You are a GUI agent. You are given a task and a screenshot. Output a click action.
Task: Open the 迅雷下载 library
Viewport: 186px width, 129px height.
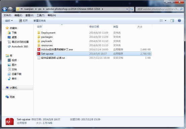pos(14,74)
